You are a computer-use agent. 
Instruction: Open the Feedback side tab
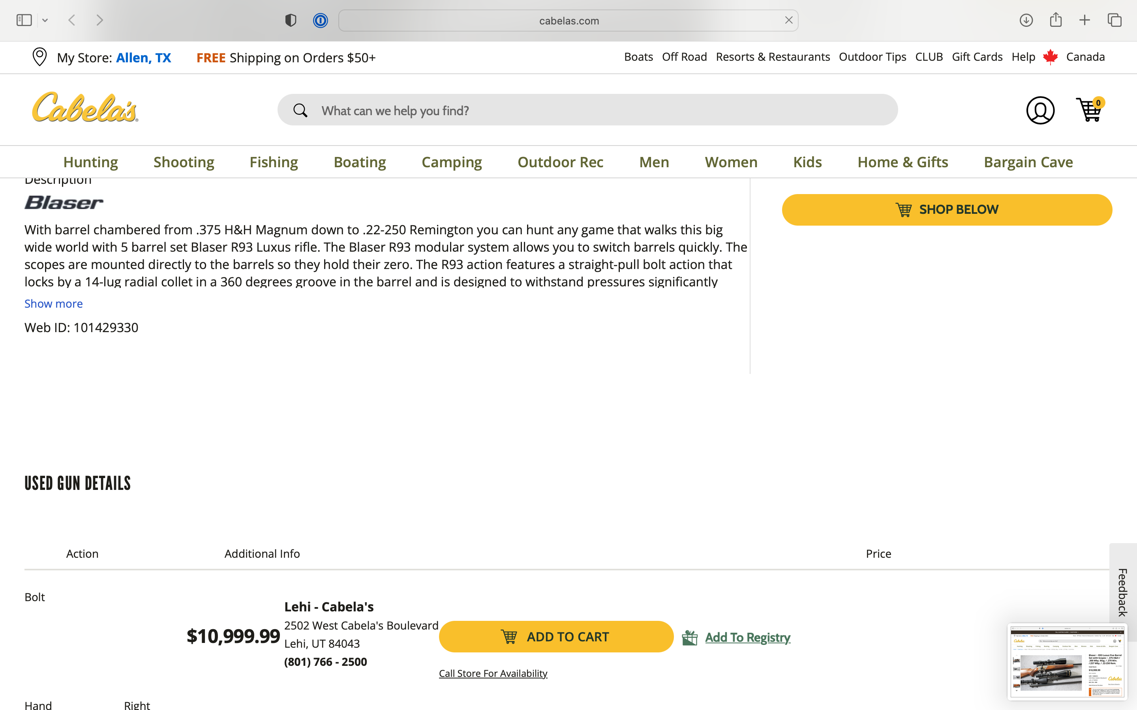(x=1123, y=592)
